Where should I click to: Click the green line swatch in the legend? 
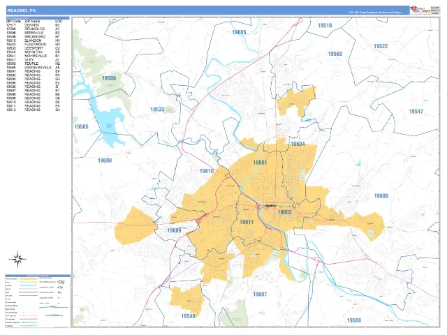click(28, 325)
